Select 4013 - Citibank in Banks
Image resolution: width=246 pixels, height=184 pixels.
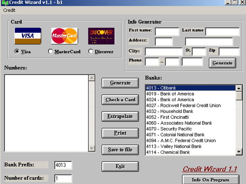(190, 88)
